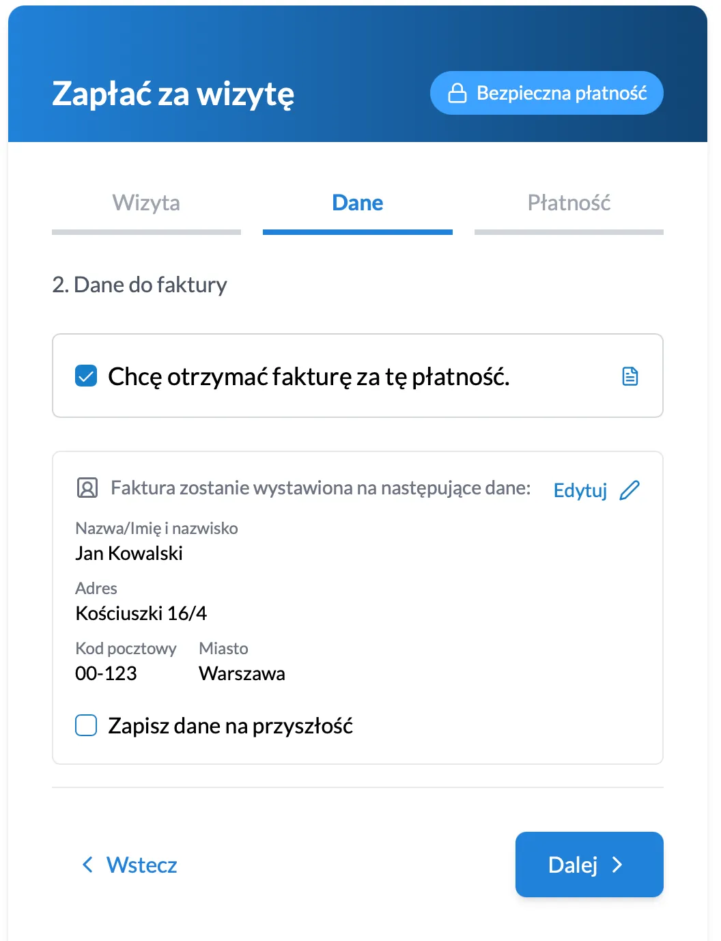The width and height of the screenshot is (721, 941).
Task: Enable Zapisz dane na przyszłość
Action: click(85, 725)
